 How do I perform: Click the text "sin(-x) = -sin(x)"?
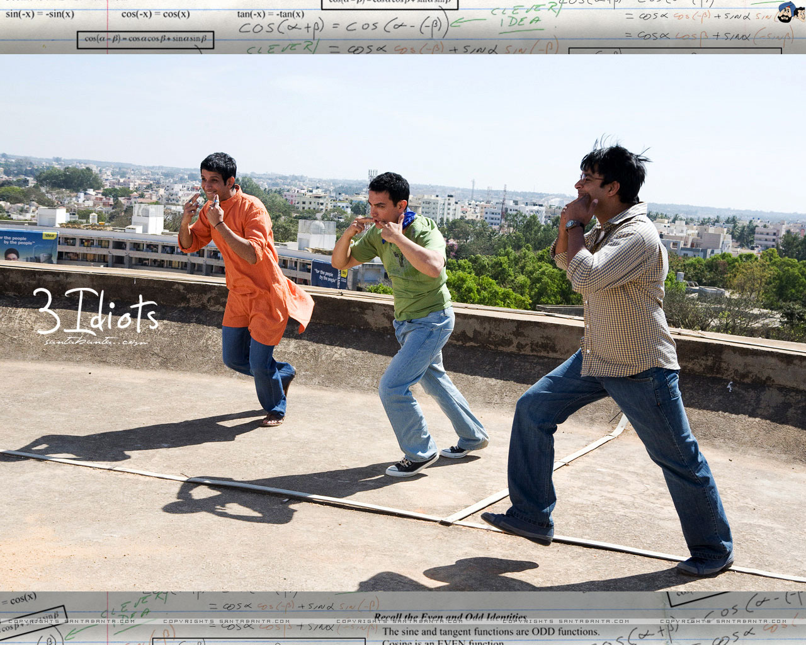click(40, 14)
